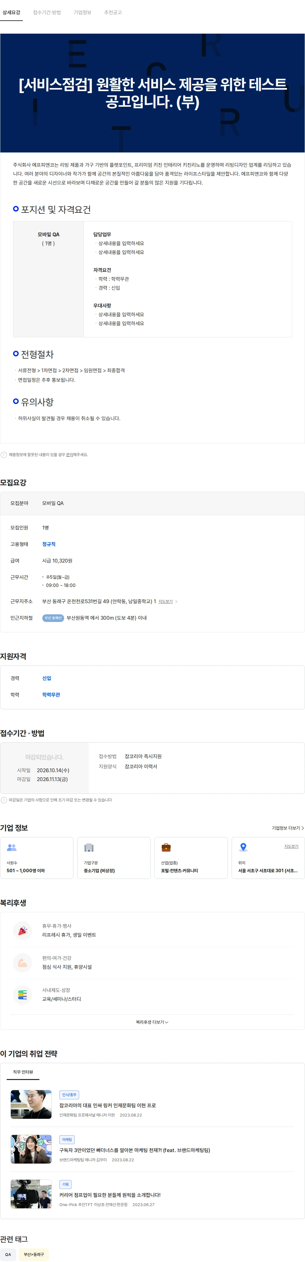The width and height of the screenshot is (305, 1262).
Task: Open the 기획 interview thumbnail
Action: point(31,1194)
